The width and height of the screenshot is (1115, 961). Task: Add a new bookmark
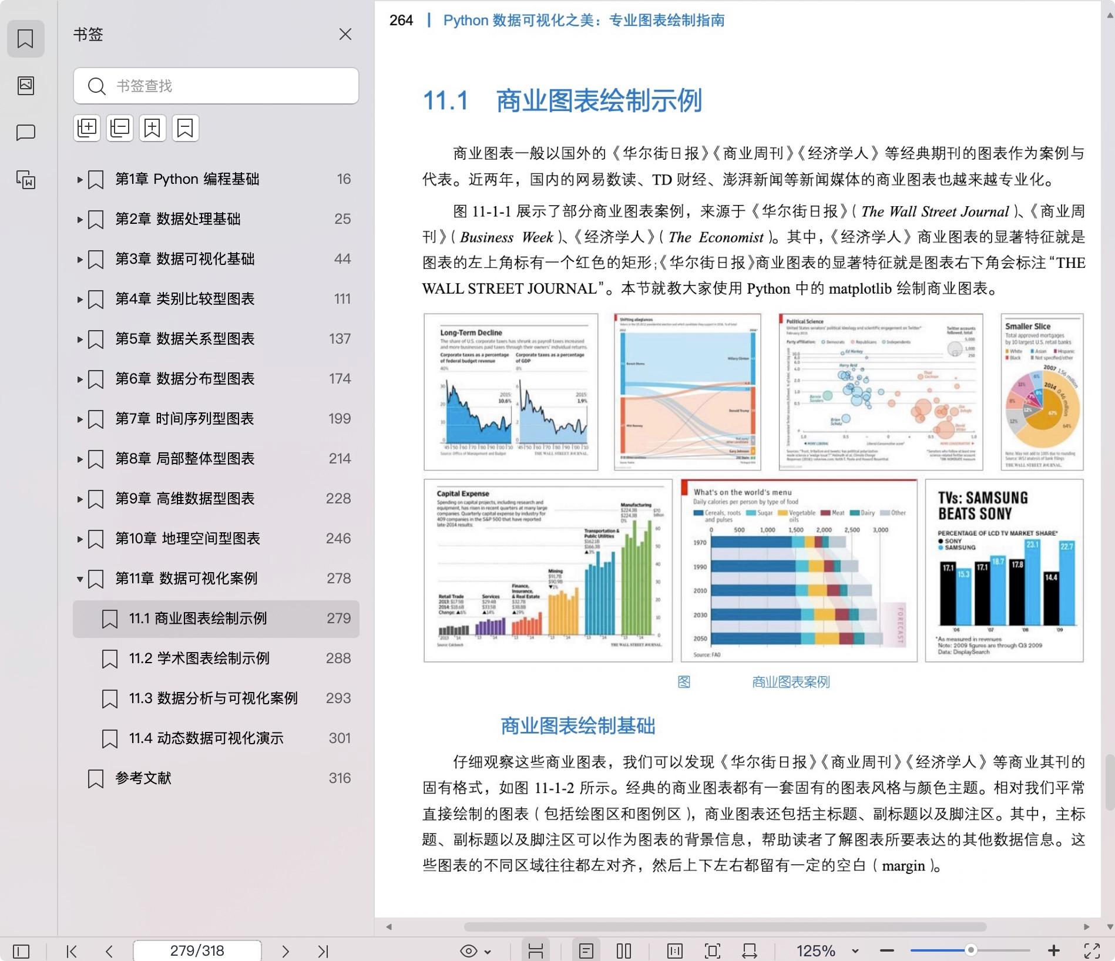[153, 128]
